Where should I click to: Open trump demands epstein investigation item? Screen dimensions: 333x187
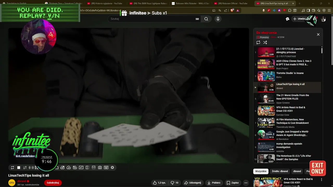287,147
